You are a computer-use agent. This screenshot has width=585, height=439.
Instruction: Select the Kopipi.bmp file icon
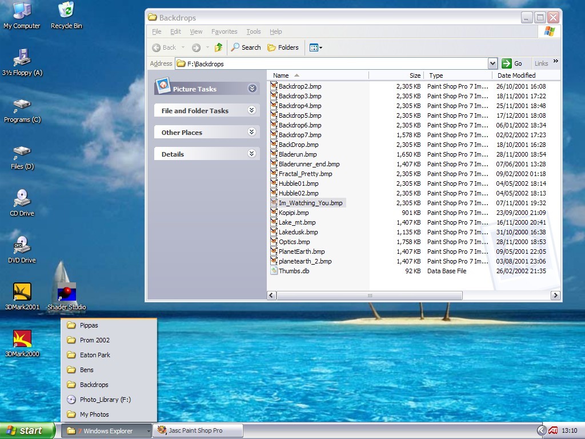[x=274, y=212]
